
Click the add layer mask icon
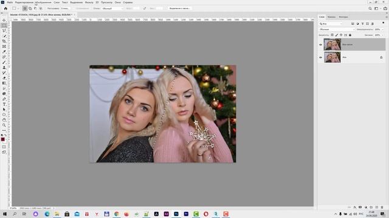click(360, 207)
